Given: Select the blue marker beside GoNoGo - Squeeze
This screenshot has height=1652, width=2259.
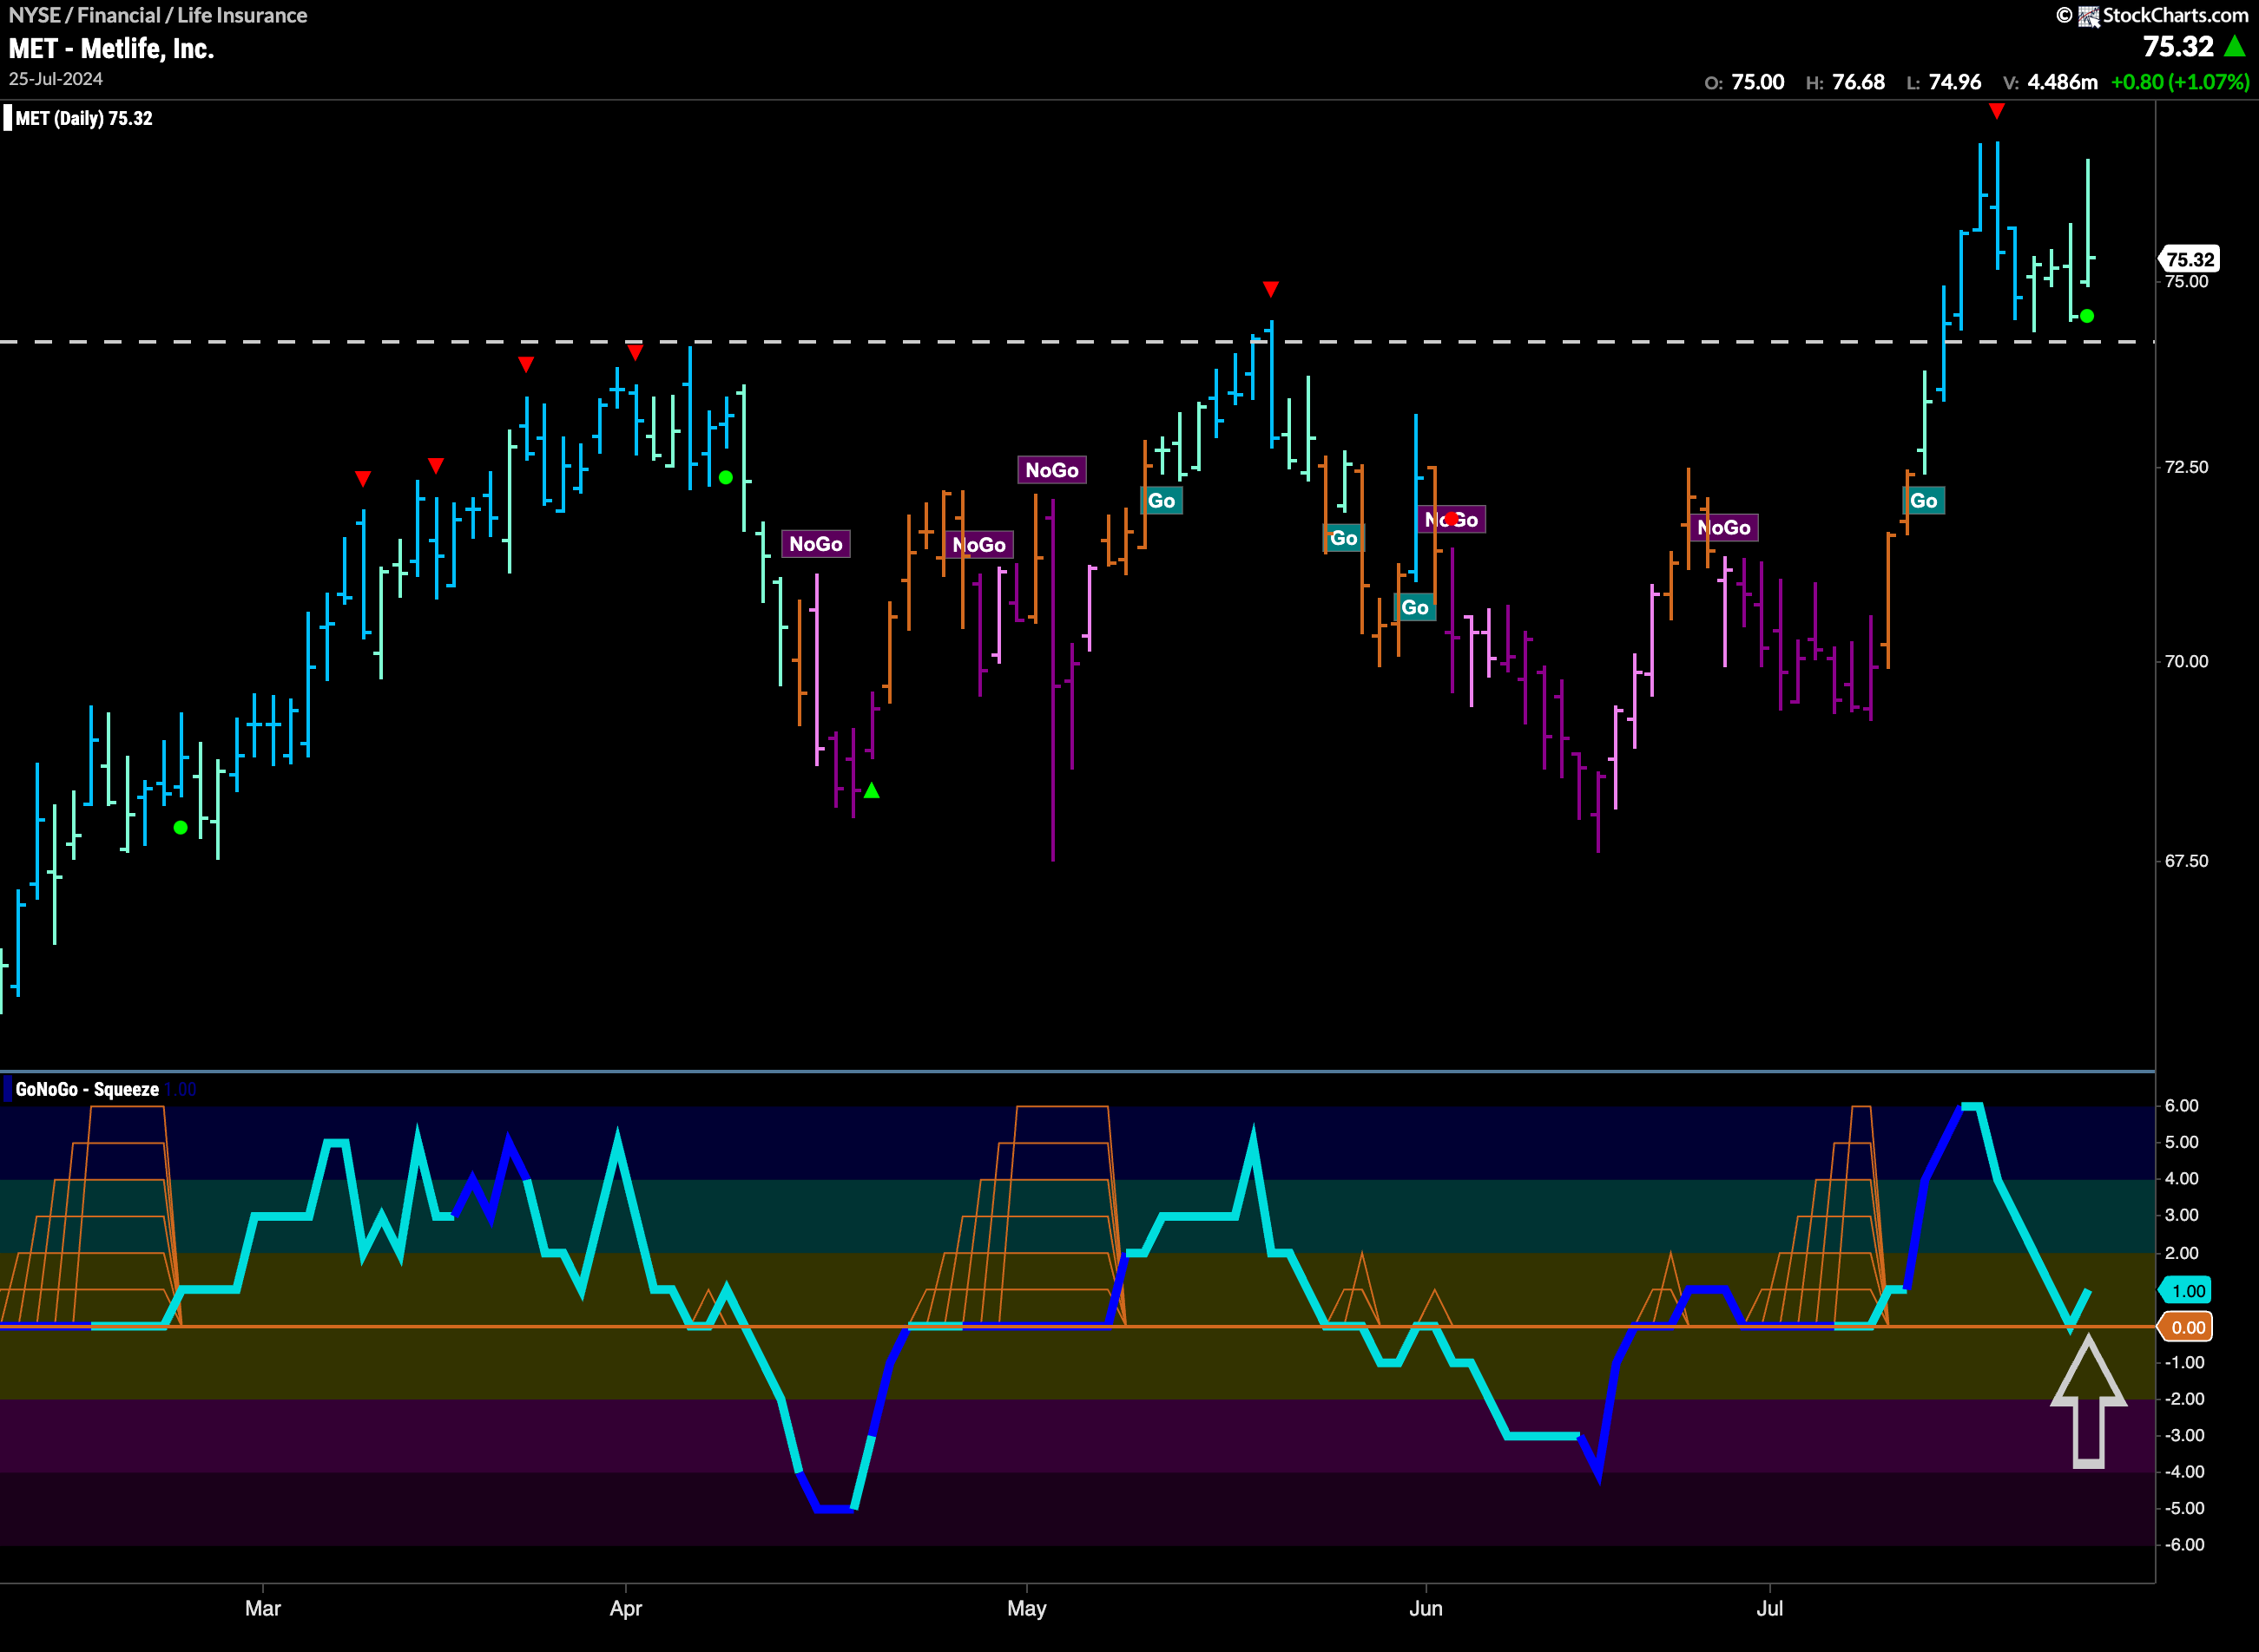Looking at the screenshot, I should (7, 1089).
